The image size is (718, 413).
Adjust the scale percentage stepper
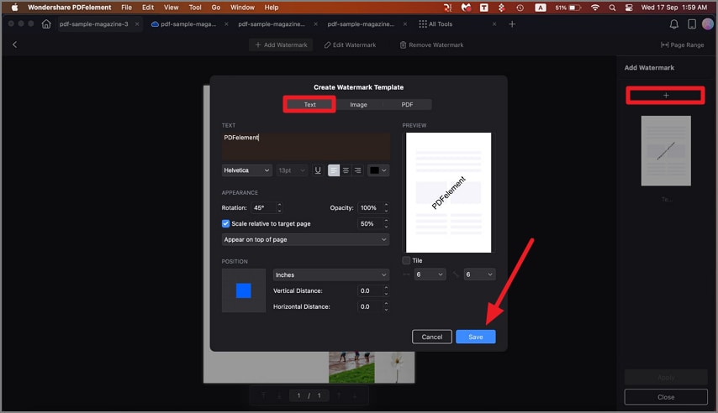pyautogui.click(x=386, y=223)
